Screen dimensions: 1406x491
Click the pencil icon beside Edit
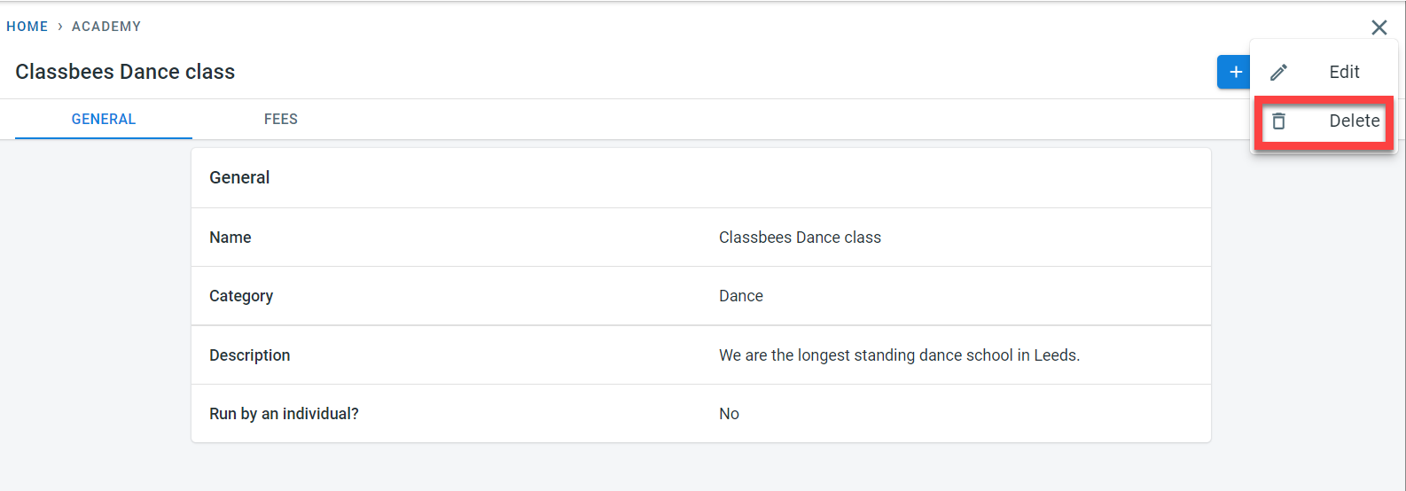click(1278, 73)
